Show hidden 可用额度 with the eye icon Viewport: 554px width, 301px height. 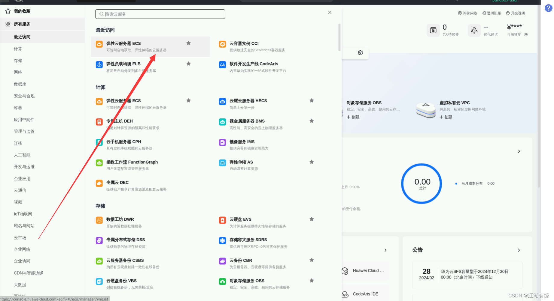[526, 34]
